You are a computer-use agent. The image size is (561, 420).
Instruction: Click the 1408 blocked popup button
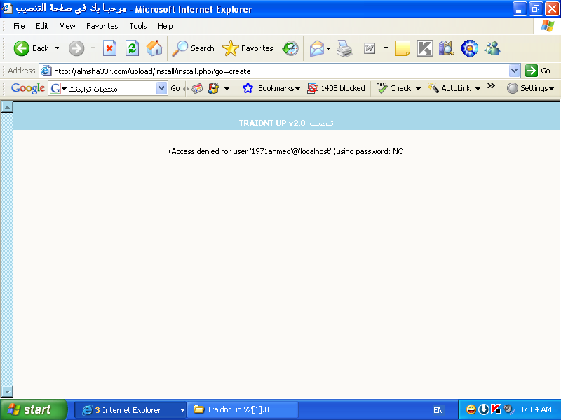pyautogui.click(x=337, y=88)
